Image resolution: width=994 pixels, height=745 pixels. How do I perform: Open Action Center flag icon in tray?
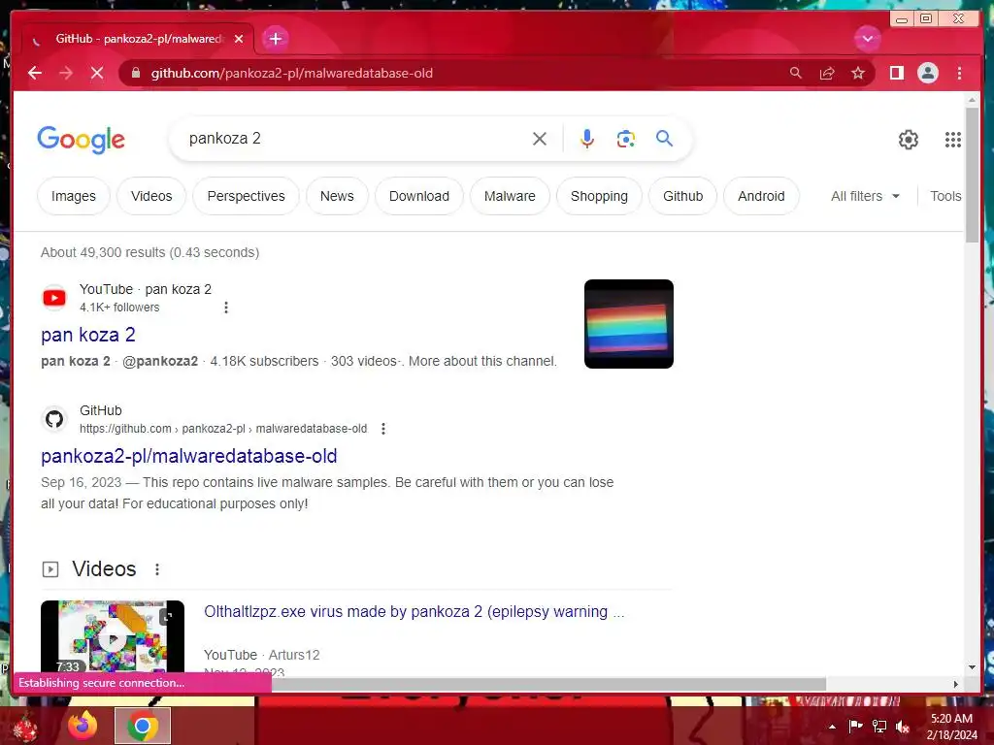click(856, 727)
